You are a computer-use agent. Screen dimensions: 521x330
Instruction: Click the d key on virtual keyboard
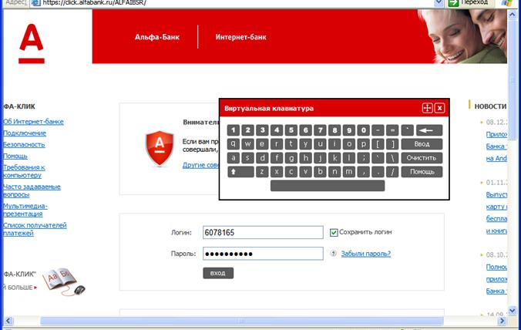pos(263,158)
